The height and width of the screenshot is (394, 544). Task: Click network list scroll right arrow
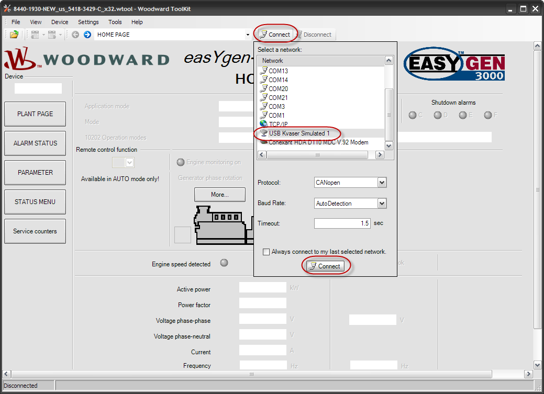(x=380, y=155)
